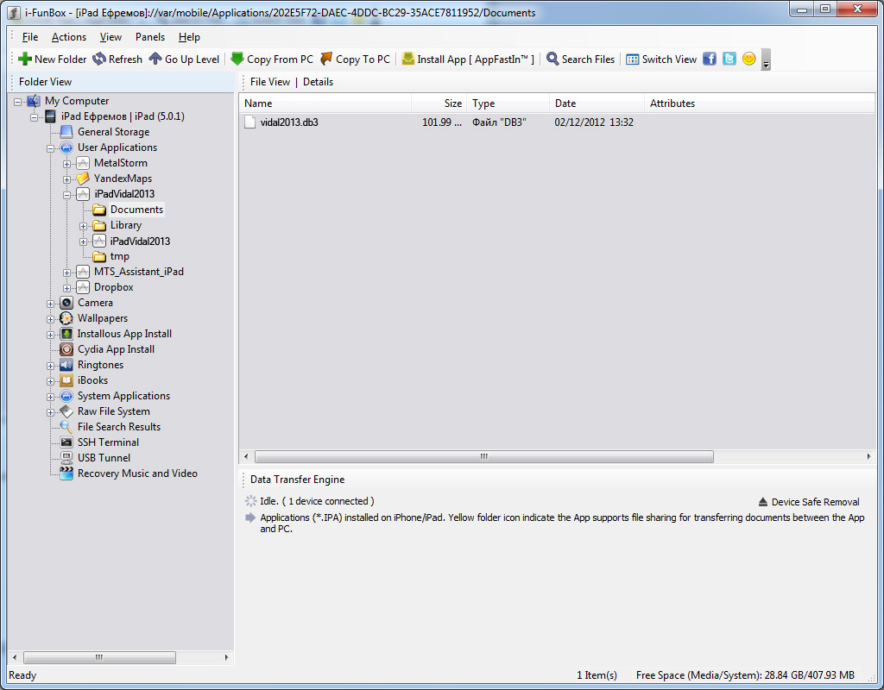884x690 pixels.
Task: Switch to the Details tab
Action: coord(318,82)
